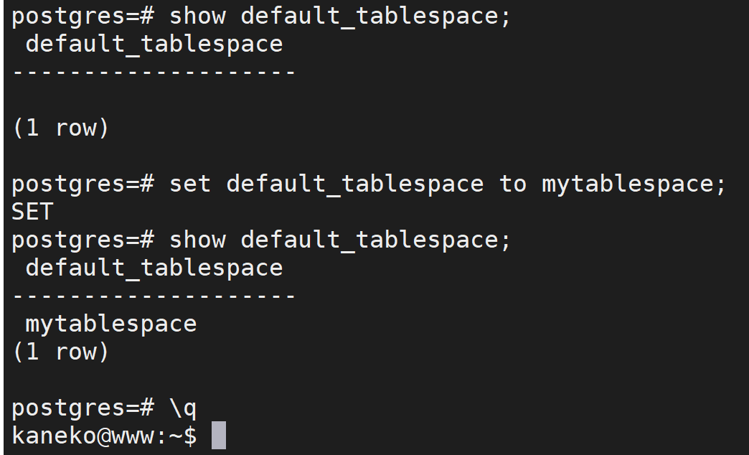Viewport: 749px width, 455px height.
Task: Click the \q quit command
Action: coord(183,408)
